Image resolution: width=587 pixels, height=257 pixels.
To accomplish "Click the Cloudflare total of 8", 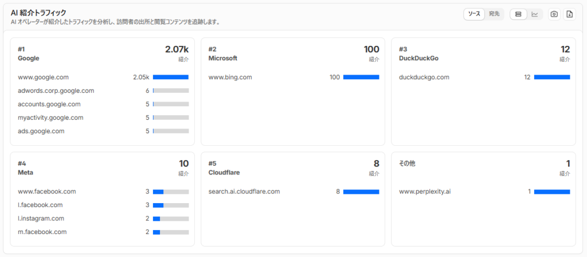I will [x=376, y=163].
